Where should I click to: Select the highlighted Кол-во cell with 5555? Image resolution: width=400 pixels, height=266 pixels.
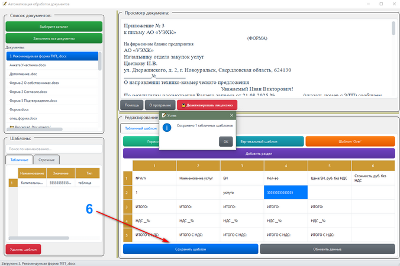[x=286, y=192]
